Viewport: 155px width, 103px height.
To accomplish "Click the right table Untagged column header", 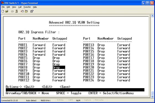I will click(125, 38).
